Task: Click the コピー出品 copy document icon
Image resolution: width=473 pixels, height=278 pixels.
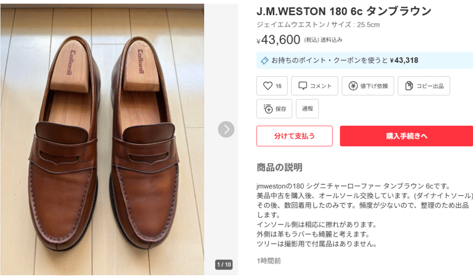Action: click(x=409, y=86)
